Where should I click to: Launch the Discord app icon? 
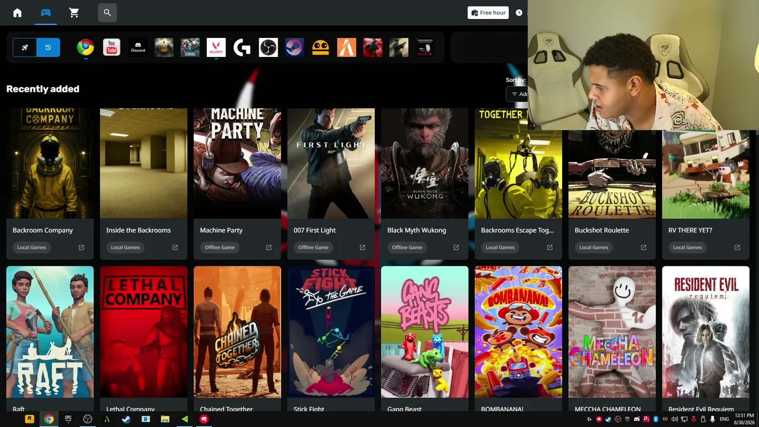pyautogui.click(x=138, y=47)
